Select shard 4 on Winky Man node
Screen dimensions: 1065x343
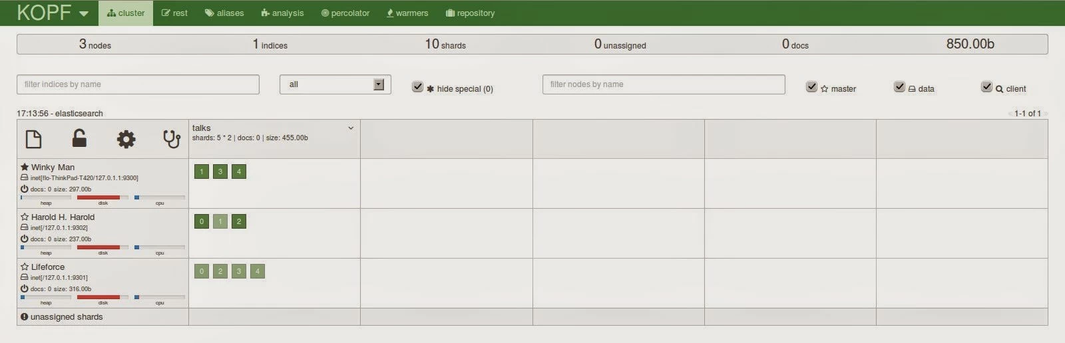(x=239, y=171)
